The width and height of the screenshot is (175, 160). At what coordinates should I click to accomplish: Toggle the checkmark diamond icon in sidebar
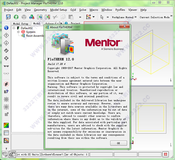pos(6,51)
